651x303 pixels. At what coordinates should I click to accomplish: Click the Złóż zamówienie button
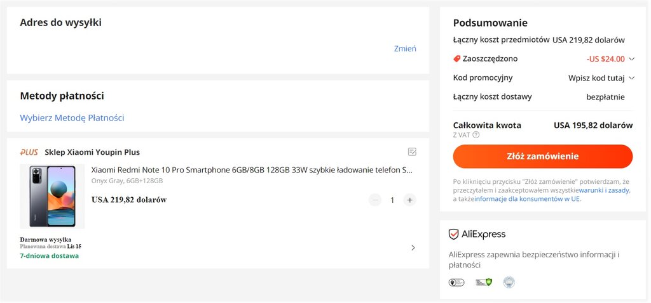tap(543, 157)
